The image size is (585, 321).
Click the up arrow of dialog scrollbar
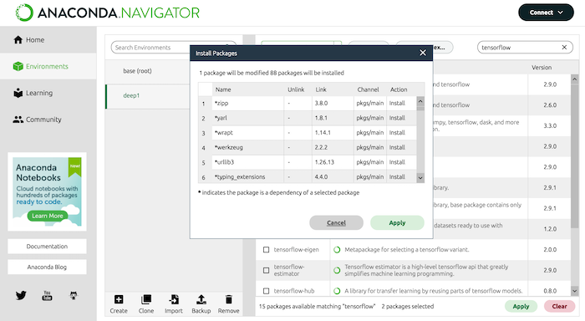(x=420, y=101)
